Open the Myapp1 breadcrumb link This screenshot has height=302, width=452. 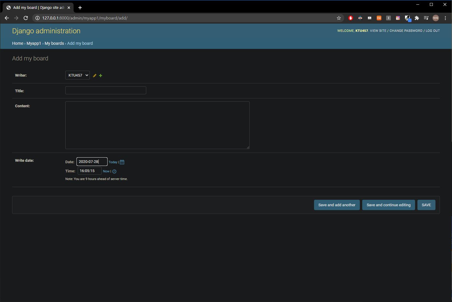click(x=34, y=43)
